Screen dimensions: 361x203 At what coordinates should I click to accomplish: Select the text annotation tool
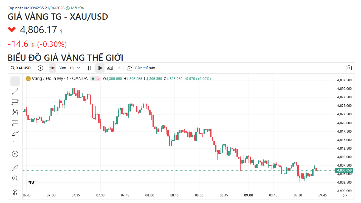(15, 144)
